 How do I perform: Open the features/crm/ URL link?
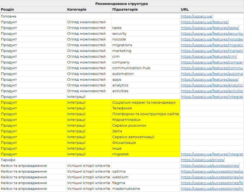pos(209,57)
